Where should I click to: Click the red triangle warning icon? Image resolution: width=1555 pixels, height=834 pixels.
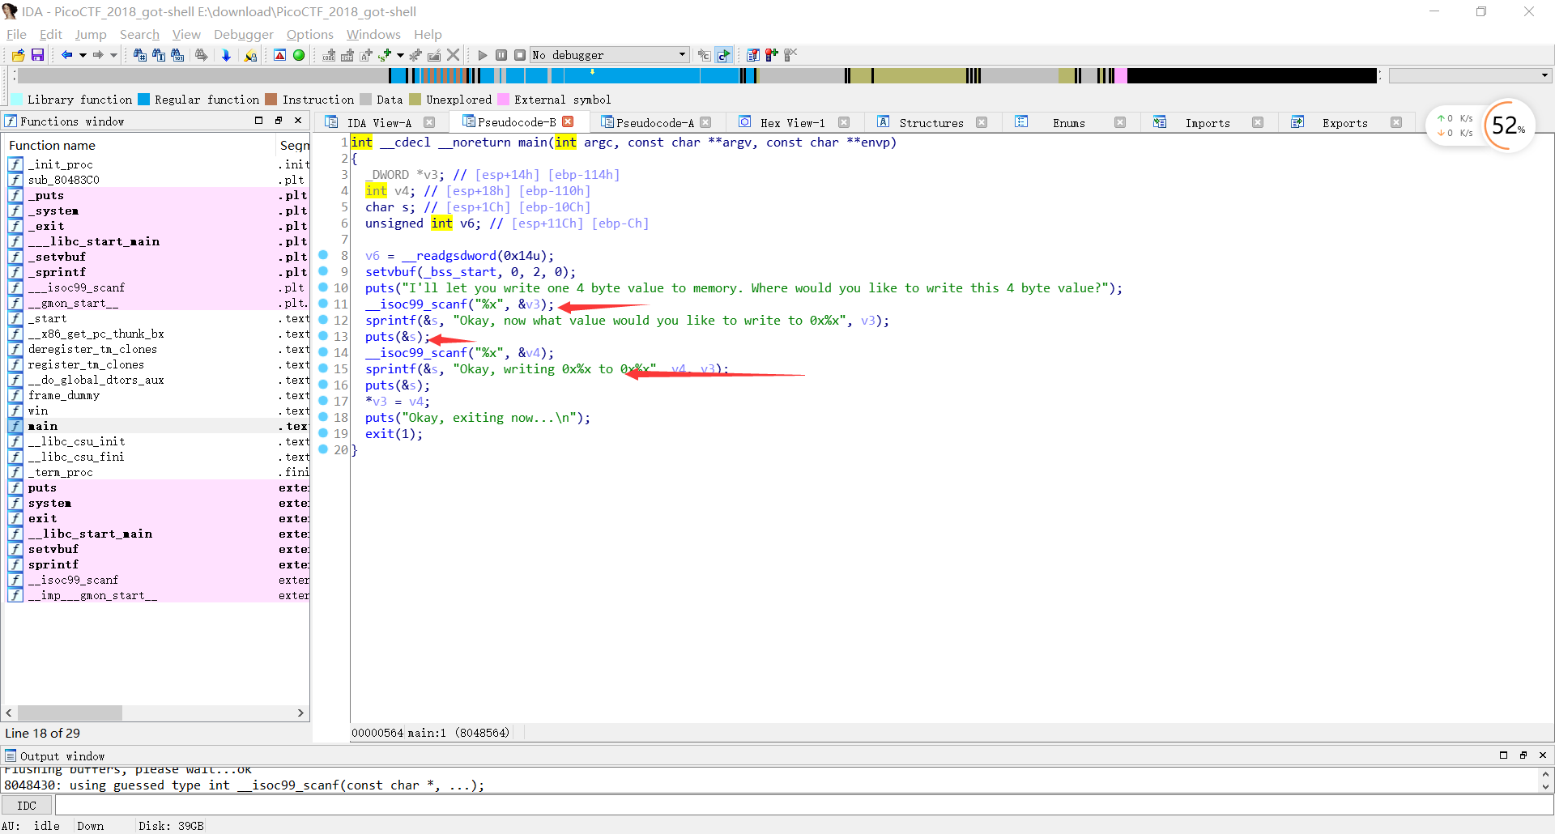(279, 55)
